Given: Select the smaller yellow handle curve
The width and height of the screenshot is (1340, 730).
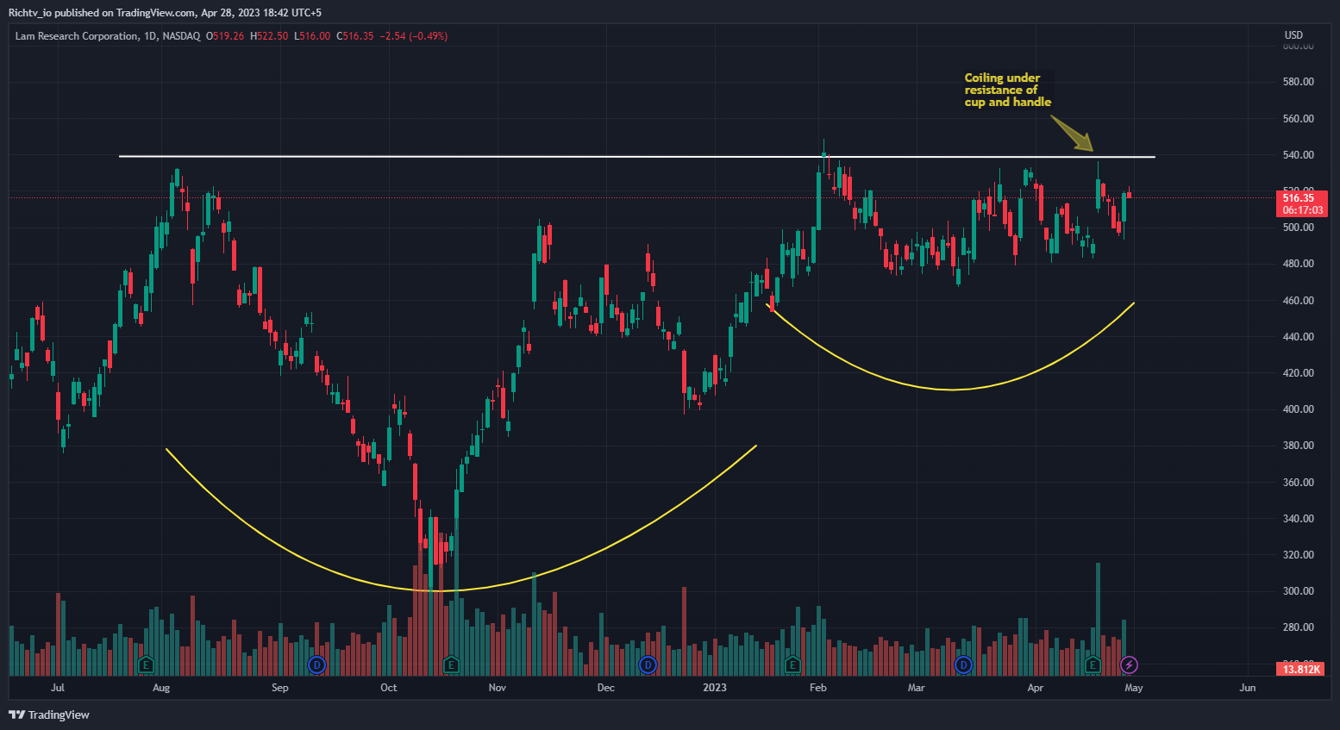Looking at the screenshot, I should pos(951,390).
